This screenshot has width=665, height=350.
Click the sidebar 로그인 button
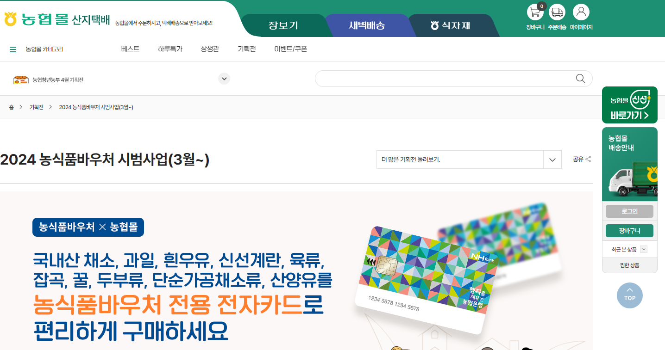tap(629, 211)
